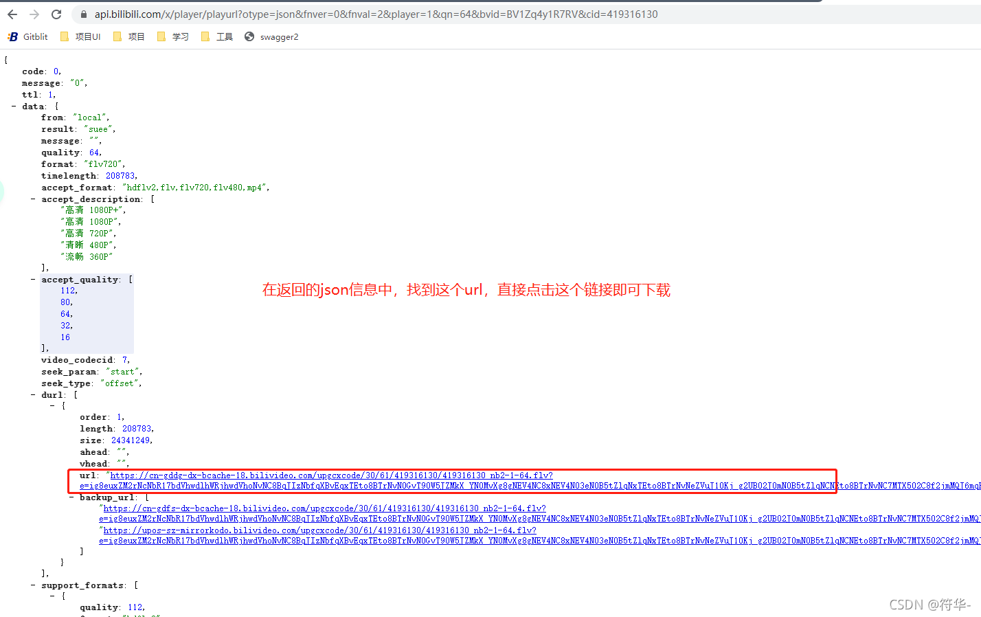981x617 pixels.
Task: Click the from value "local"
Action: click(x=89, y=117)
